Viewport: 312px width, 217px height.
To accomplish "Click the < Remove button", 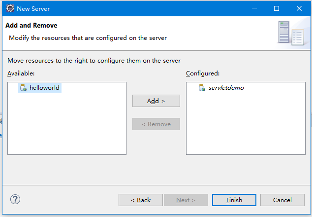I will 156,124.
